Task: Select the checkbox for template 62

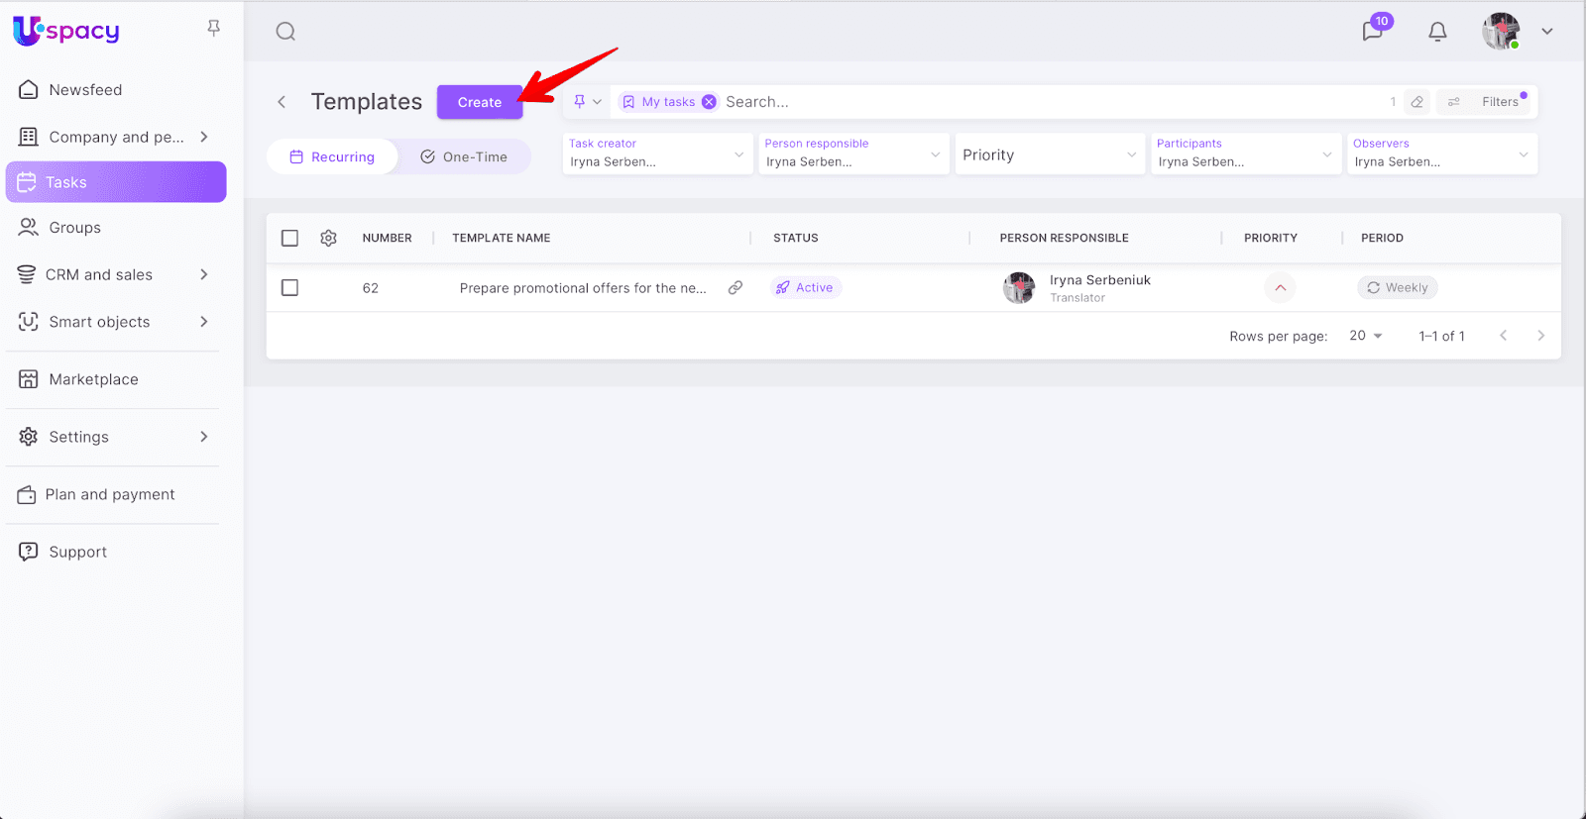Action: pyautogui.click(x=289, y=288)
